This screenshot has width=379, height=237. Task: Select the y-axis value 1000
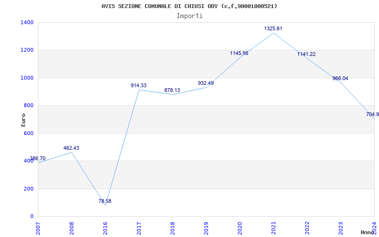(27, 78)
